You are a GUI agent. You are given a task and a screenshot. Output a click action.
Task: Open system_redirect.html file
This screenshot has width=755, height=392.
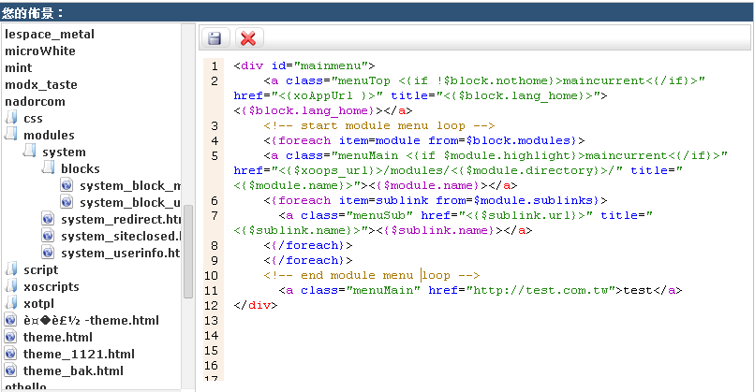pyautogui.click(x=119, y=220)
